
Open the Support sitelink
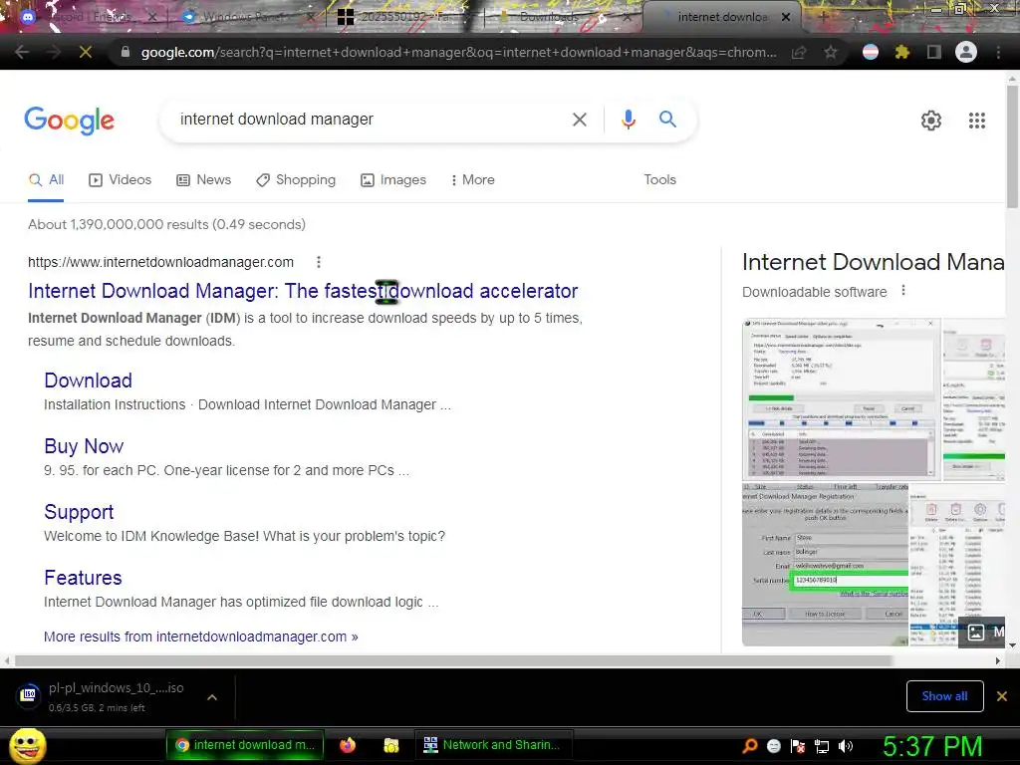pos(79,512)
